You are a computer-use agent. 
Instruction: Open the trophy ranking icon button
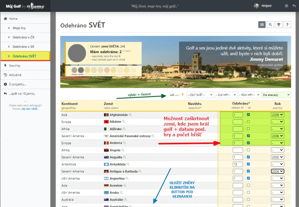point(279,24)
